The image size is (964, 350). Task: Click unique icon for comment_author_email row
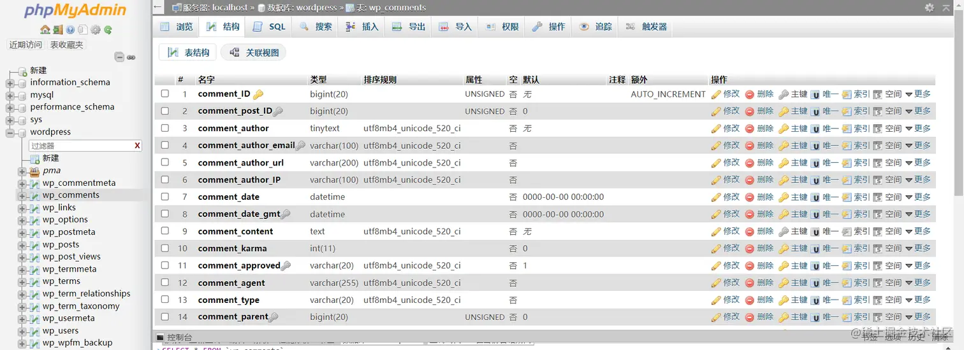click(815, 146)
